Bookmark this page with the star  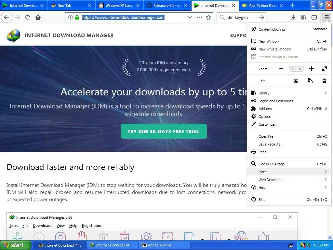tap(208, 17)
